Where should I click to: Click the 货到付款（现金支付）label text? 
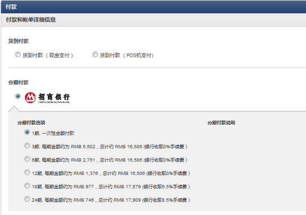(x=48, y=55)
